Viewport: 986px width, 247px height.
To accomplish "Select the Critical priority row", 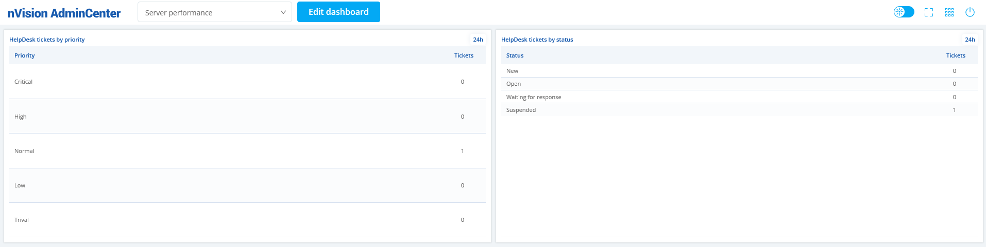I will click(247, 82).
